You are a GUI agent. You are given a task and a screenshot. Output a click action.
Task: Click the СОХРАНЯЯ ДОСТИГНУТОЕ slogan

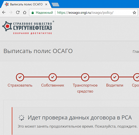33,33
